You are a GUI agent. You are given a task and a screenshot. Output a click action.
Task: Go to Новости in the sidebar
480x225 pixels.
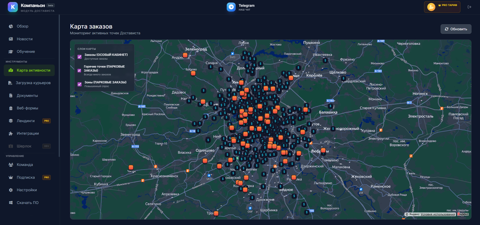coord(24,39)
